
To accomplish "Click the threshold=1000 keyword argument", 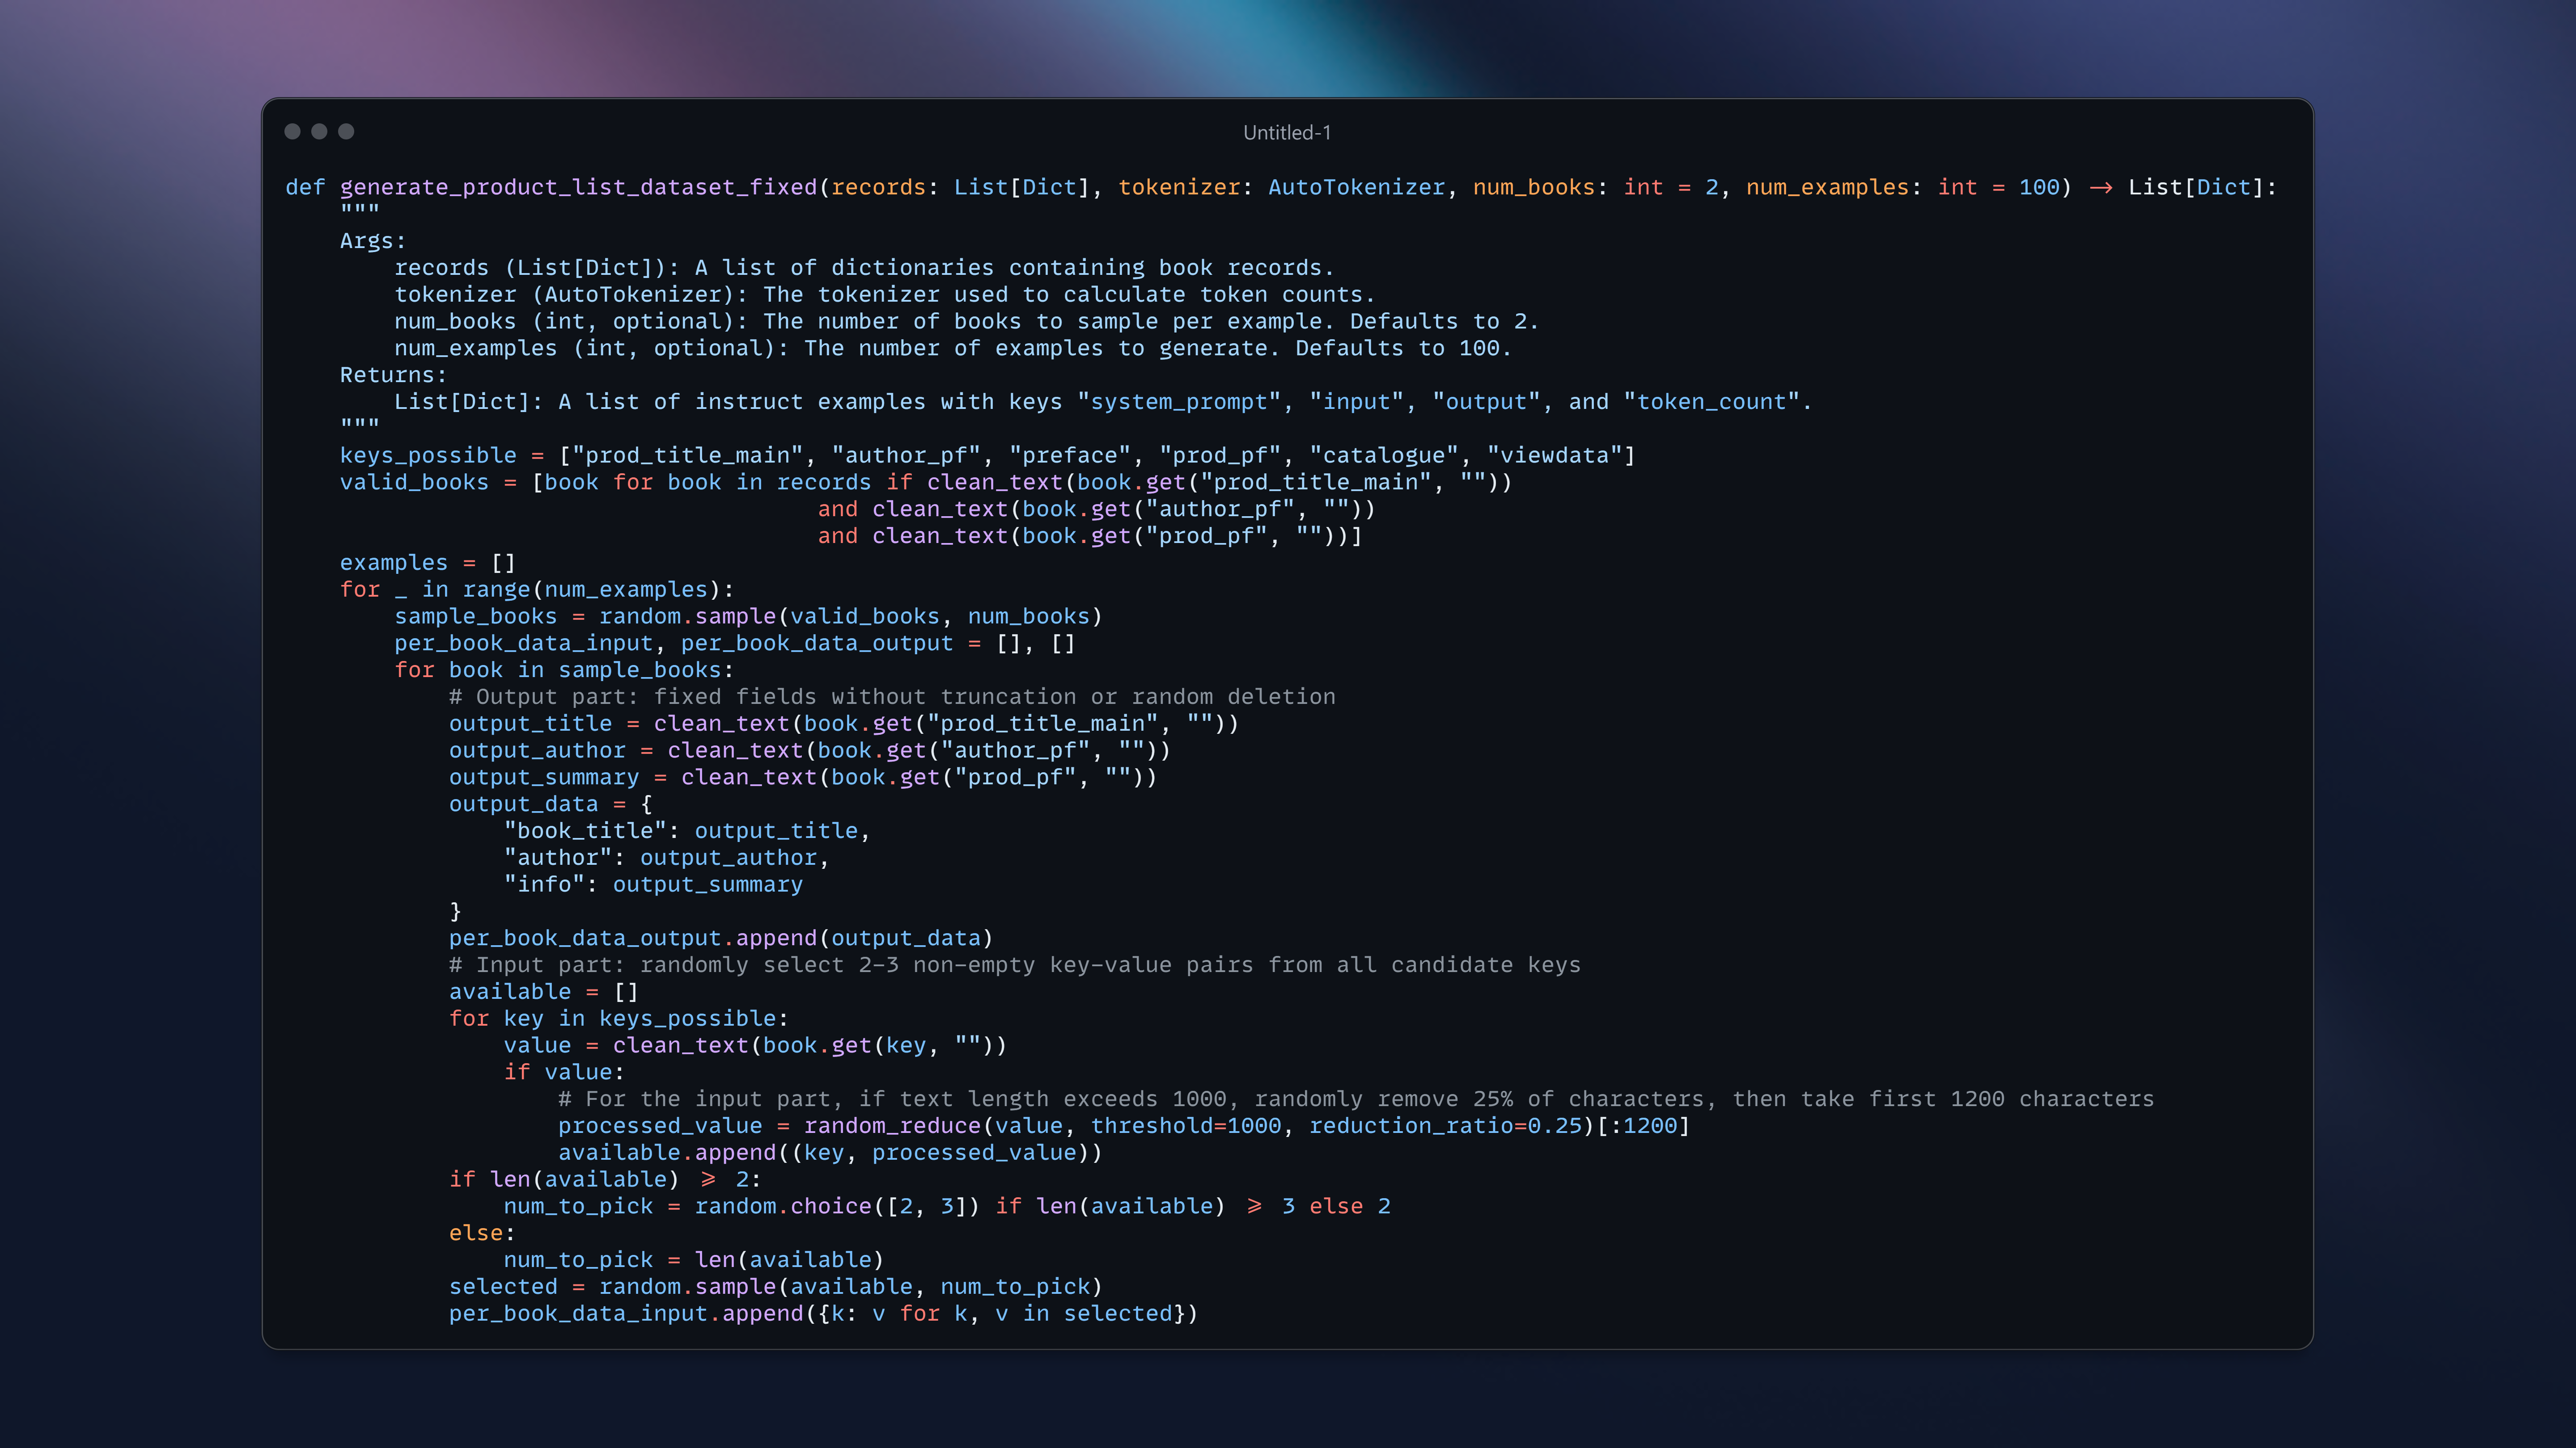I will 1185,1126.
